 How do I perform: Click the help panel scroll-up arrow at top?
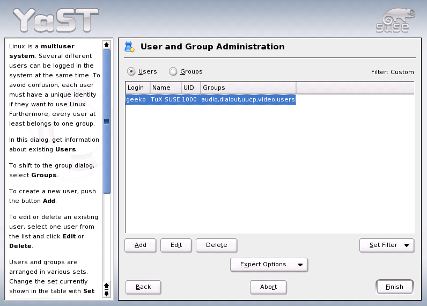(107, 45)
